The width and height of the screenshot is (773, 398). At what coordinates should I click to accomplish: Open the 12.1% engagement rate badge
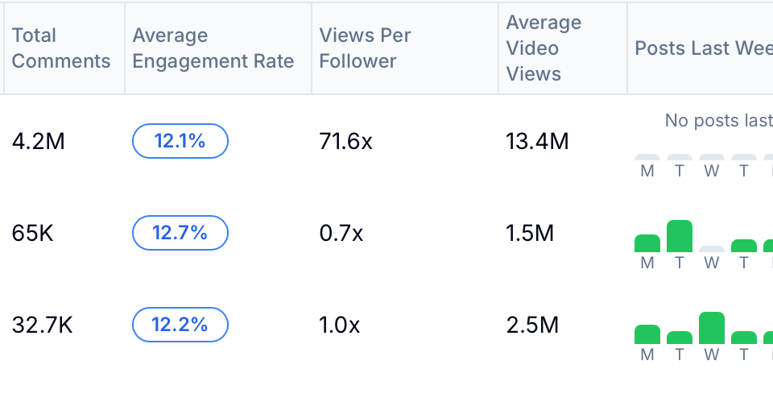coord(180,142)
